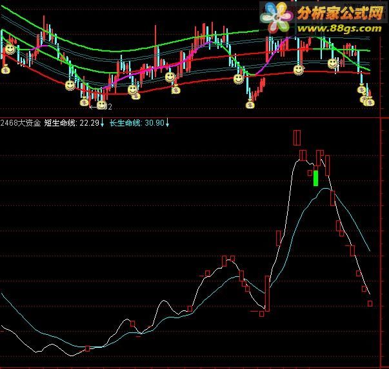Click the down arrow after 22.29

102,123
